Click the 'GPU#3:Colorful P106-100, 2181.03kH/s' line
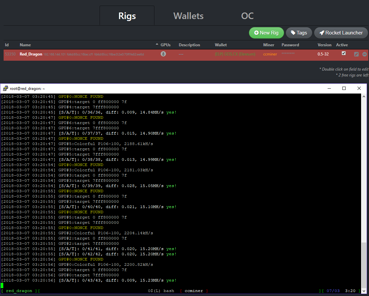 pos(77,170)
